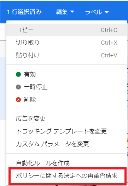Click the gray pause icon beside 一時停止
The height and width of the screenshot is (186, 128).
tap(18, 87)
